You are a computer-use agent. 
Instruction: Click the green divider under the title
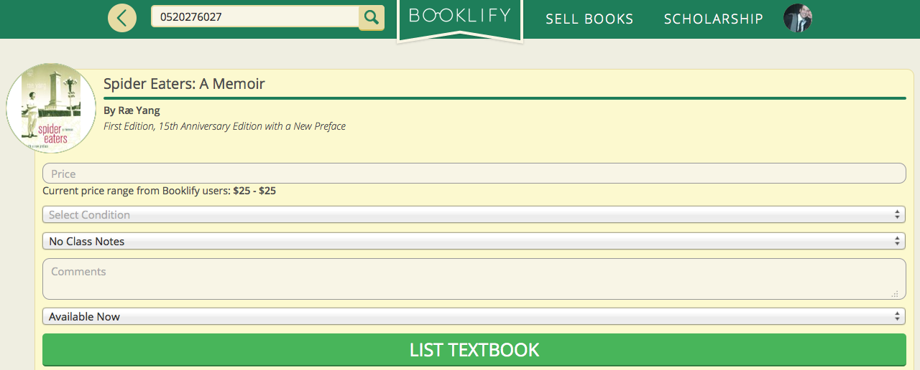(x=505, y=98)
